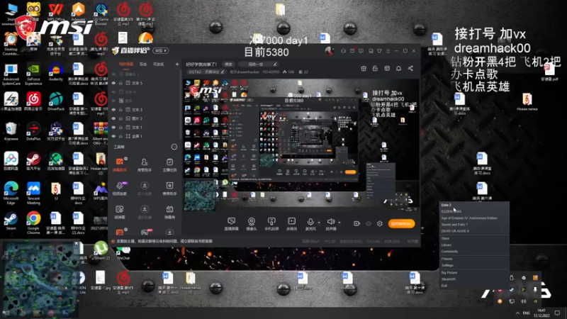Image resolution: width=567 pixels, height=319 pixels.
Task: Open stream settings gear near start button
Action: (380, 223)
